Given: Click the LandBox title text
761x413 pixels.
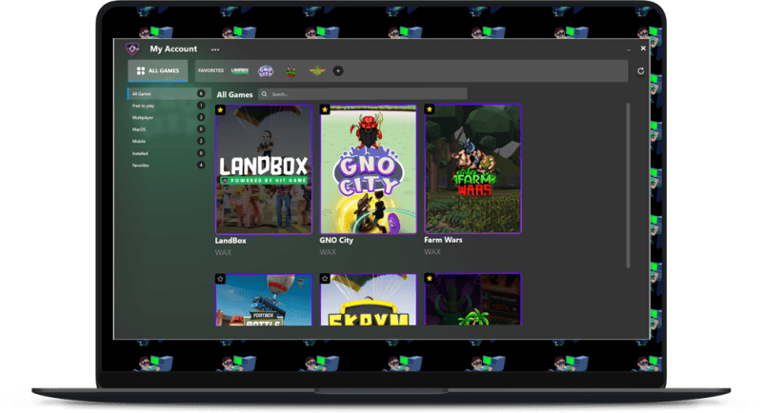Looking at the screenshot, I should (x=230, y=241).
